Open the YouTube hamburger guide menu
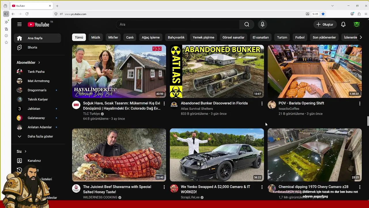 tap(19, 25)
